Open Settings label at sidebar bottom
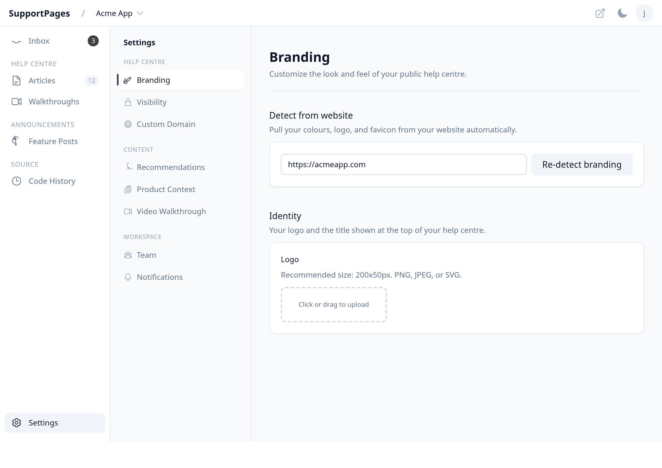Screen dimensions: 662x468 [43, 423]
